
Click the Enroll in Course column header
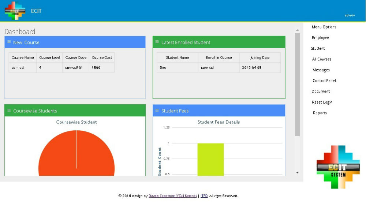click(219, 57)
